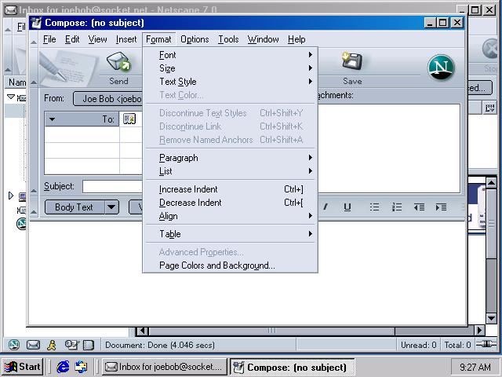Viewport: 502px width, 377px height.
Task: Collapse the mail toolbar grippy
Action: [34, 68]
